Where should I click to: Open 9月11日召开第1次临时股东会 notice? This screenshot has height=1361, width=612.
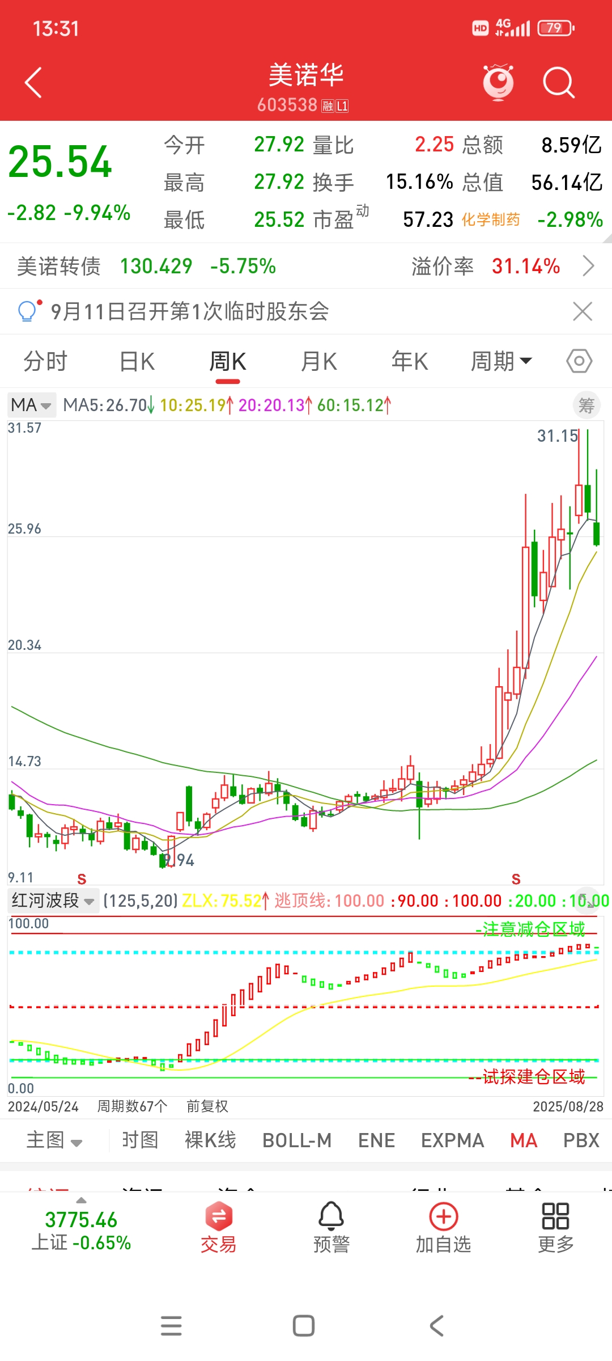pos(190,311)
